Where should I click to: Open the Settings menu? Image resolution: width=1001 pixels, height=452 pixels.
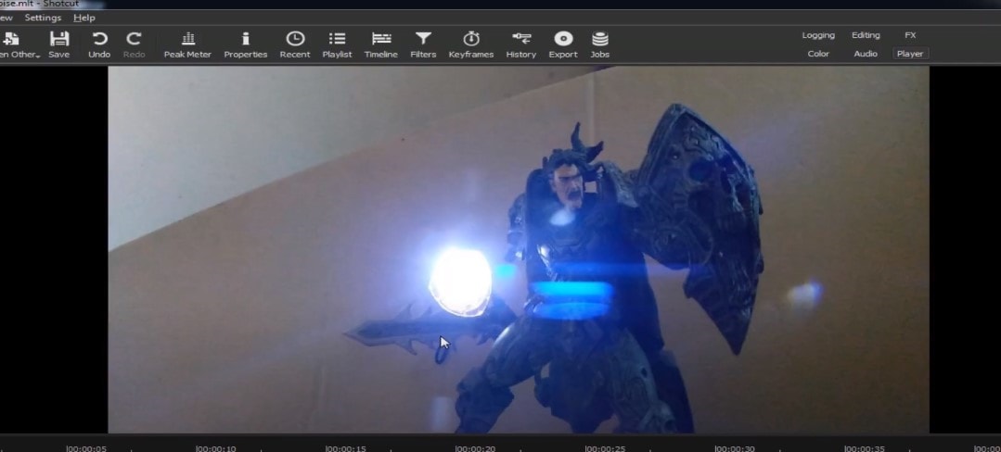coord(43,18)
